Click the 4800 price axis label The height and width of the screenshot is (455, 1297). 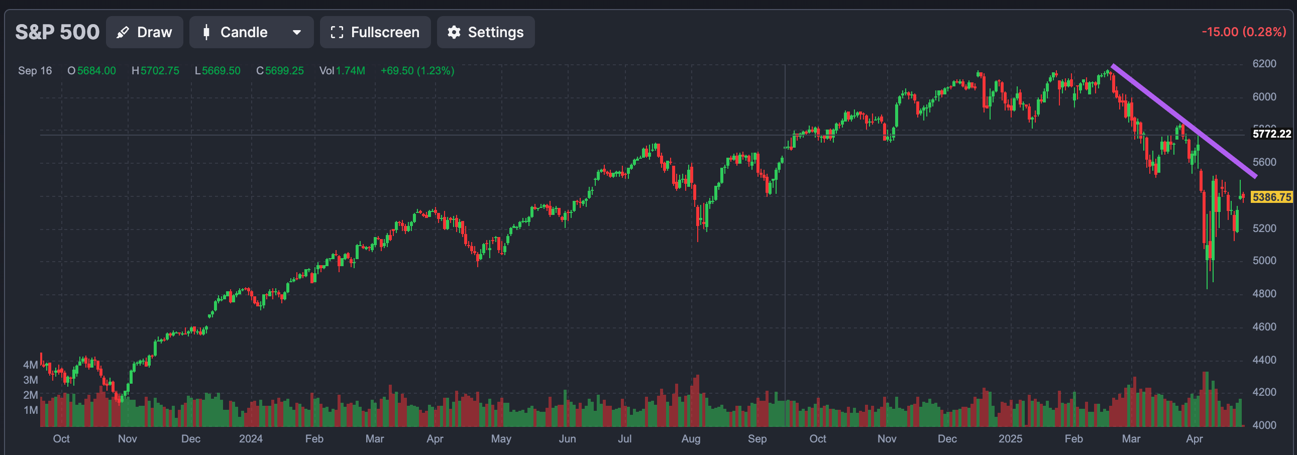[x=1264, y=294]
